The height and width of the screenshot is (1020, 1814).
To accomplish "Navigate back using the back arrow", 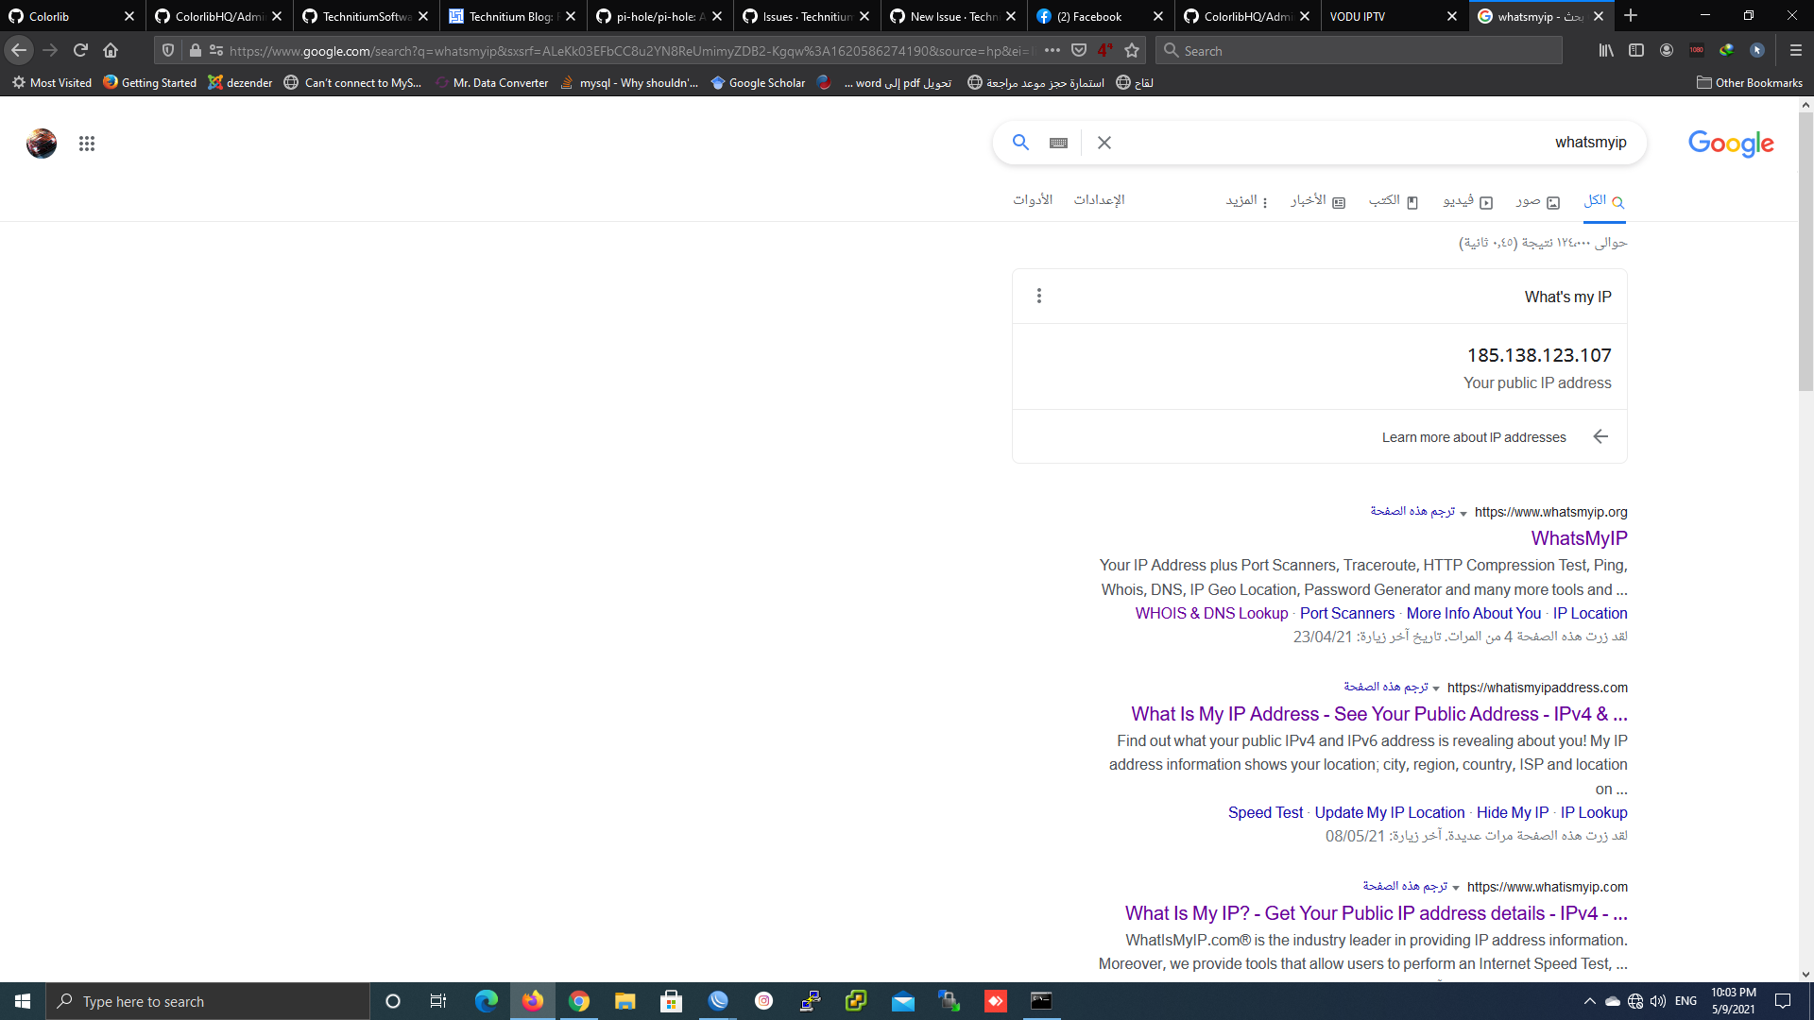I will [19, 50].
